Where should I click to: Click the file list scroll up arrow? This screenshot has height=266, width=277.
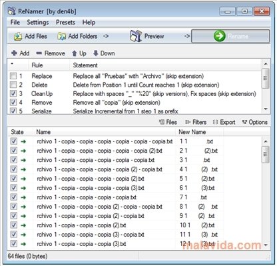(266, 141)
